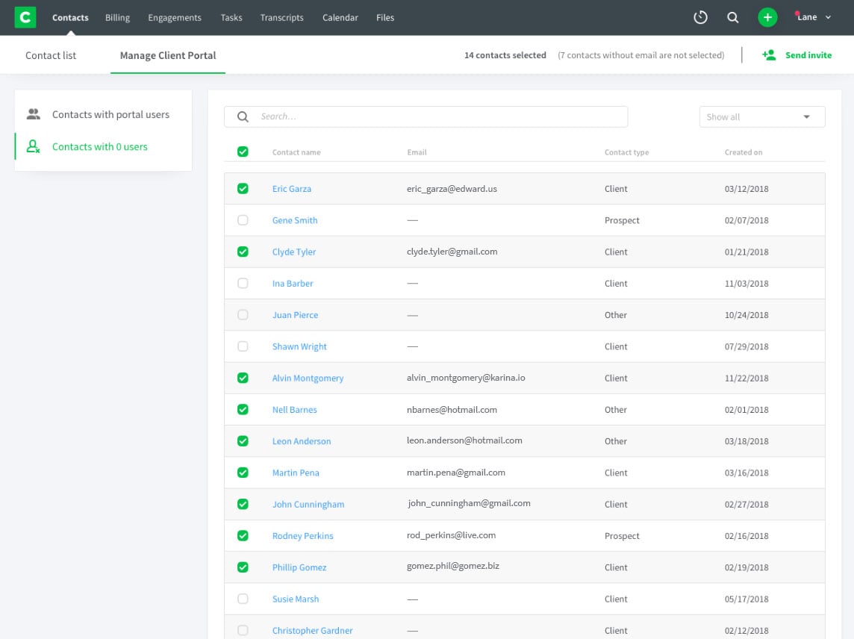Check Juan Pierce's selection box

243,314
